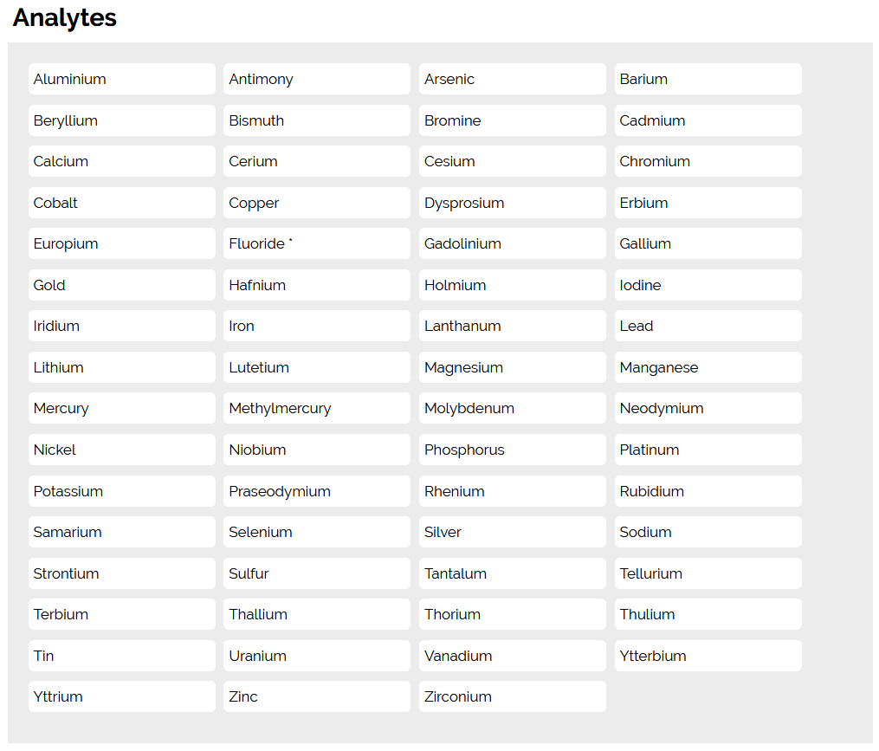Pick Gadolinium
Image resolution: width=879 pixels, height=751 pixels.
[x=513, y=244]
